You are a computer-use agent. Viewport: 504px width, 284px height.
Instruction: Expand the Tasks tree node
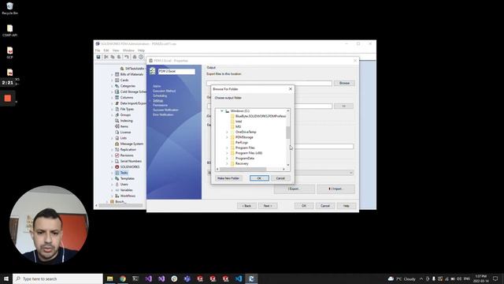112,173
